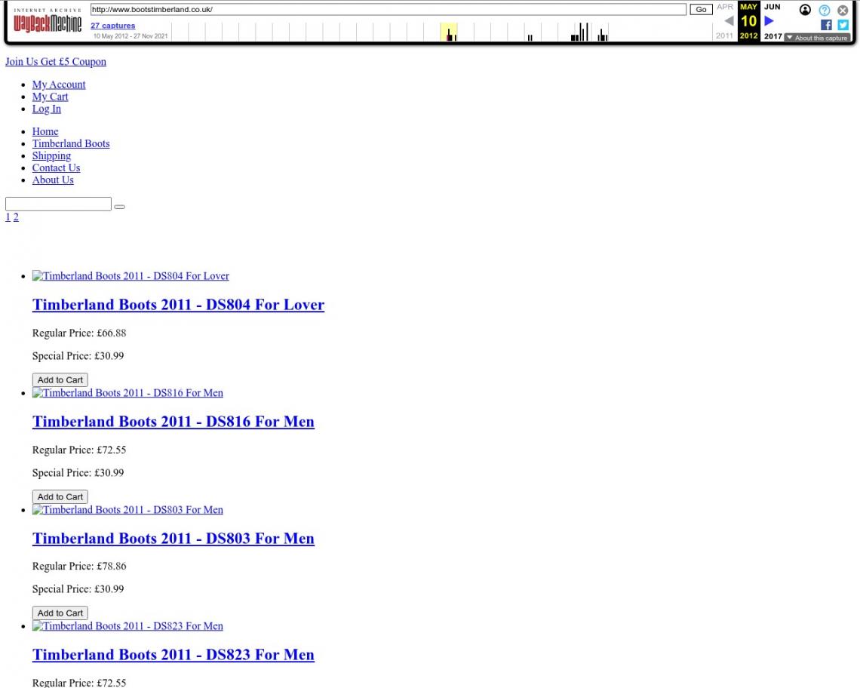Close the Wayback toolbar with the X icon
This screenshot has height=688, width=860.
[843, 10]
